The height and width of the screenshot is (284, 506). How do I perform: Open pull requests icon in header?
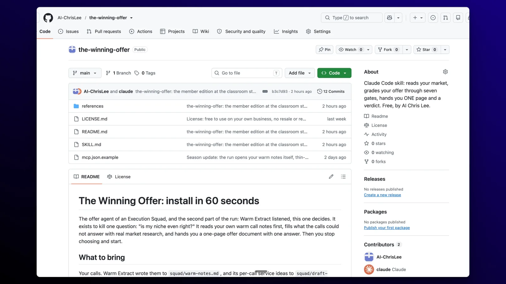click(x=446, y=18)
